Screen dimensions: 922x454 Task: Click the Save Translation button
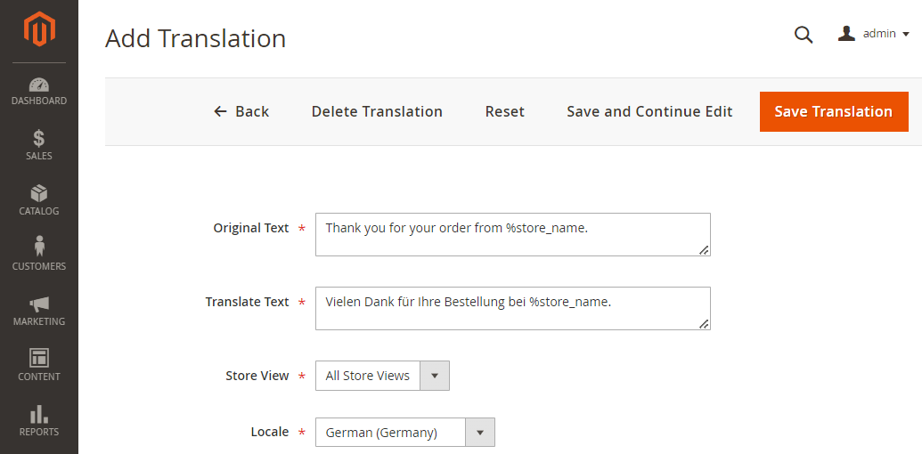pyautogui.click(x=834, y=111)
